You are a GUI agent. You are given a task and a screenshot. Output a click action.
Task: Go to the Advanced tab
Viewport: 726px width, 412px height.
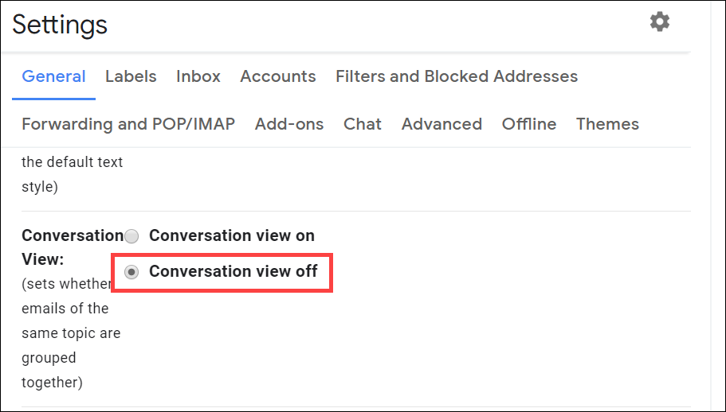pyautogui.click(x=441, y=124)
